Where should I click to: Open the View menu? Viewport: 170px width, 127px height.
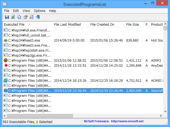pyautogui.click(x=26, y=11)
